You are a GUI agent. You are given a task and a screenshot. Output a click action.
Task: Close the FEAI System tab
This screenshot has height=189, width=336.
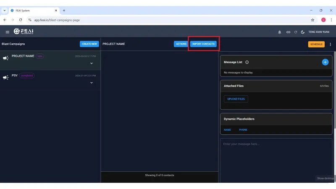click(x=56, y=10)
